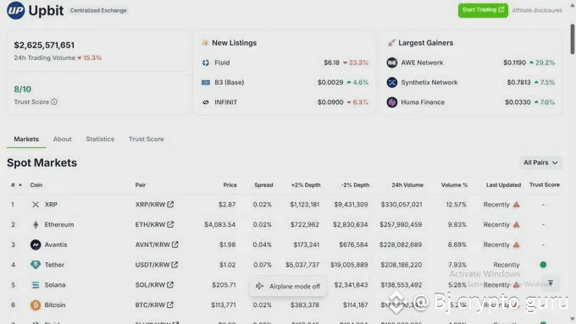Click the Tether coin icon
The height and width of the screenshot is (324, 576).
pos(36,265)
